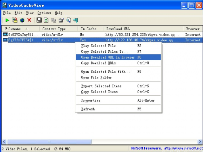Click the Copy Selected Items toolbar icon
This screenshot has width=203, height=152.
point(54,21)
